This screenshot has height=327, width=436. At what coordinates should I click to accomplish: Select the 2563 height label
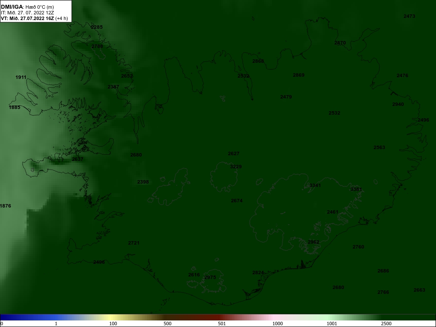[379, 148]
